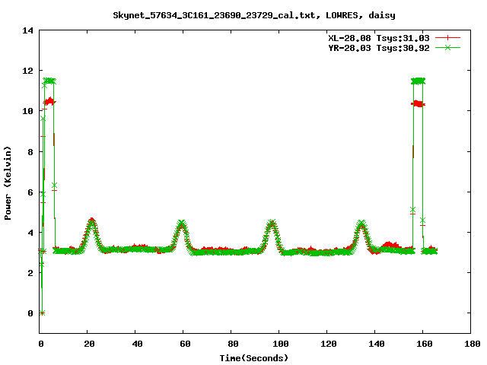Click the y-axis tick label 8

[30, 152]
